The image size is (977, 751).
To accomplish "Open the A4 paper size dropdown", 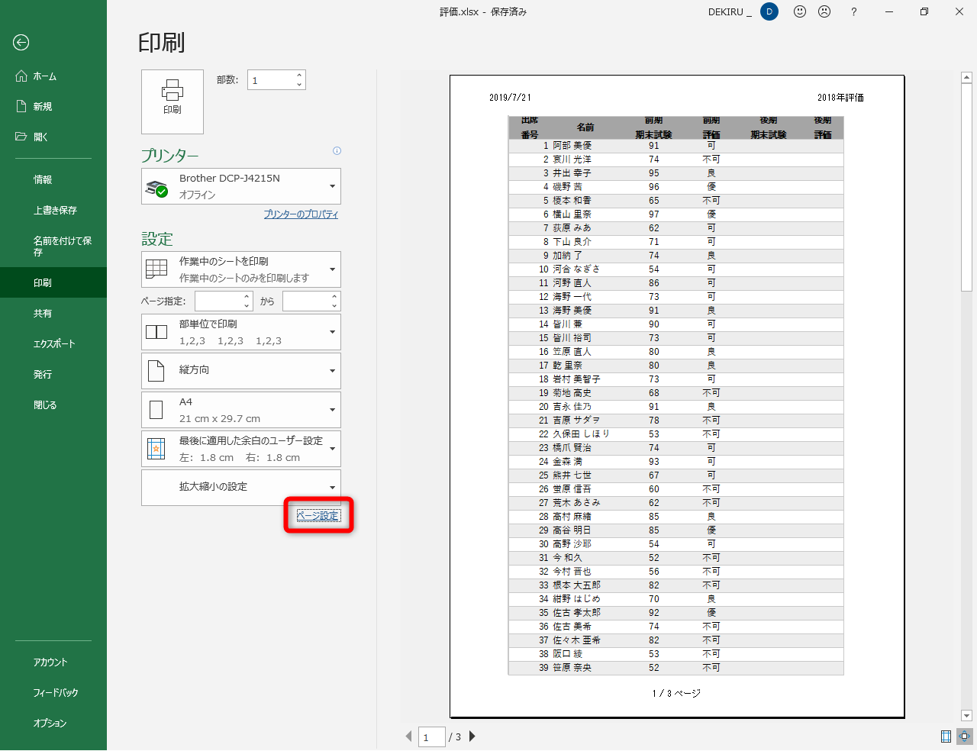I will point(241,410).
